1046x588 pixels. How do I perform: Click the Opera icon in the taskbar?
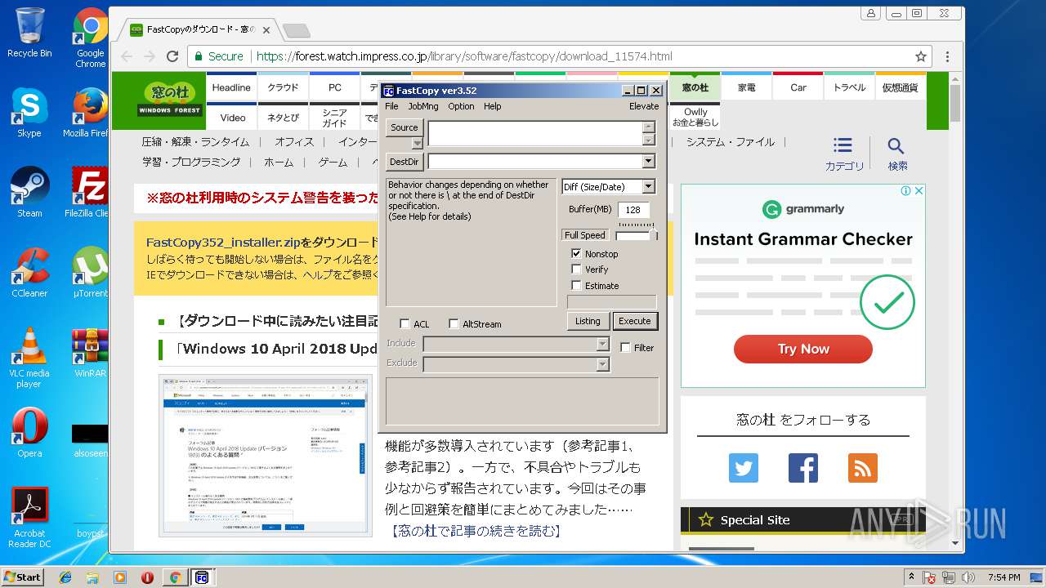147,577
